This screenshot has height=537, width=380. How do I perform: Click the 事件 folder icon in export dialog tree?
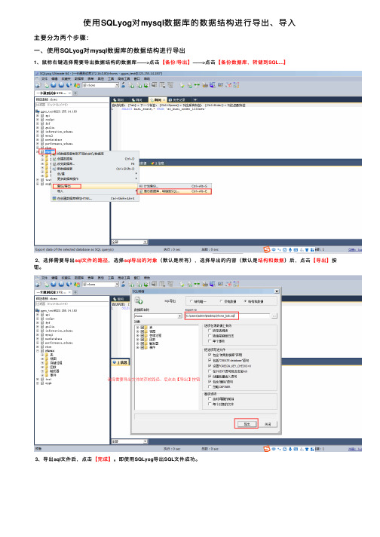[x=146, y=347]
